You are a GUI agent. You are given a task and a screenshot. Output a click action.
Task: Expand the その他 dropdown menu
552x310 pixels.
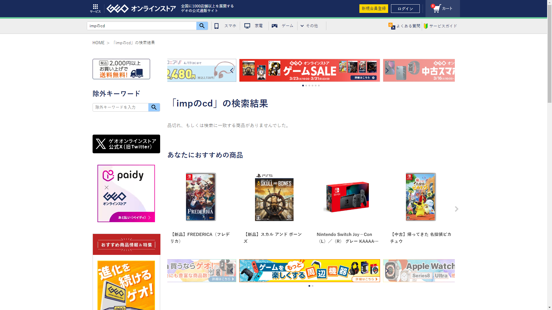point(309,26)
